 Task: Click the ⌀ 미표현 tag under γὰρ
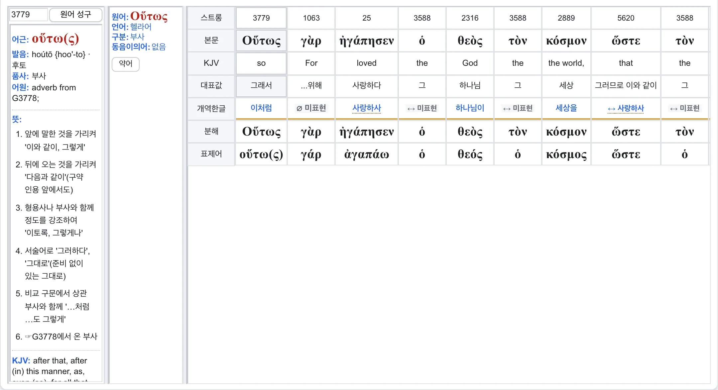(x=311, y=108)
